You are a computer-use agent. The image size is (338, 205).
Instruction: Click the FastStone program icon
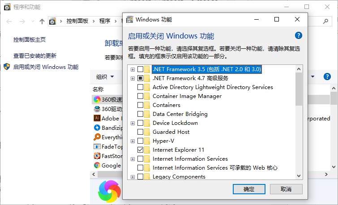(x=97, y=156)
